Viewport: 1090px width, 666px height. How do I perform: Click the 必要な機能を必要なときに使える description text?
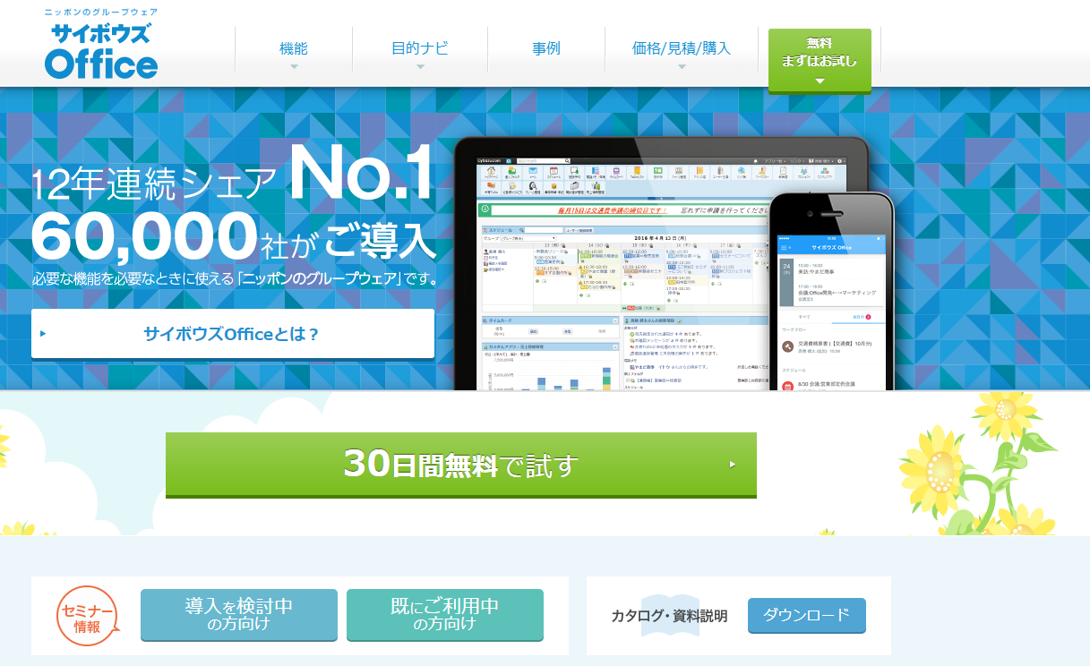coord(236,279)
